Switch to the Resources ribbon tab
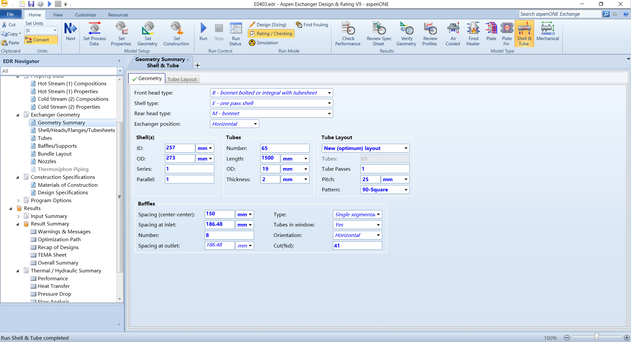Viewport: 631px width, 342px height. (x=118, y=15)
